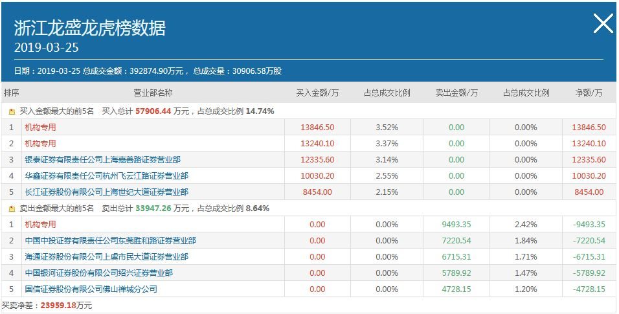
Task: Open the 机构专用 link in the sell list
Action: (40, 225)
